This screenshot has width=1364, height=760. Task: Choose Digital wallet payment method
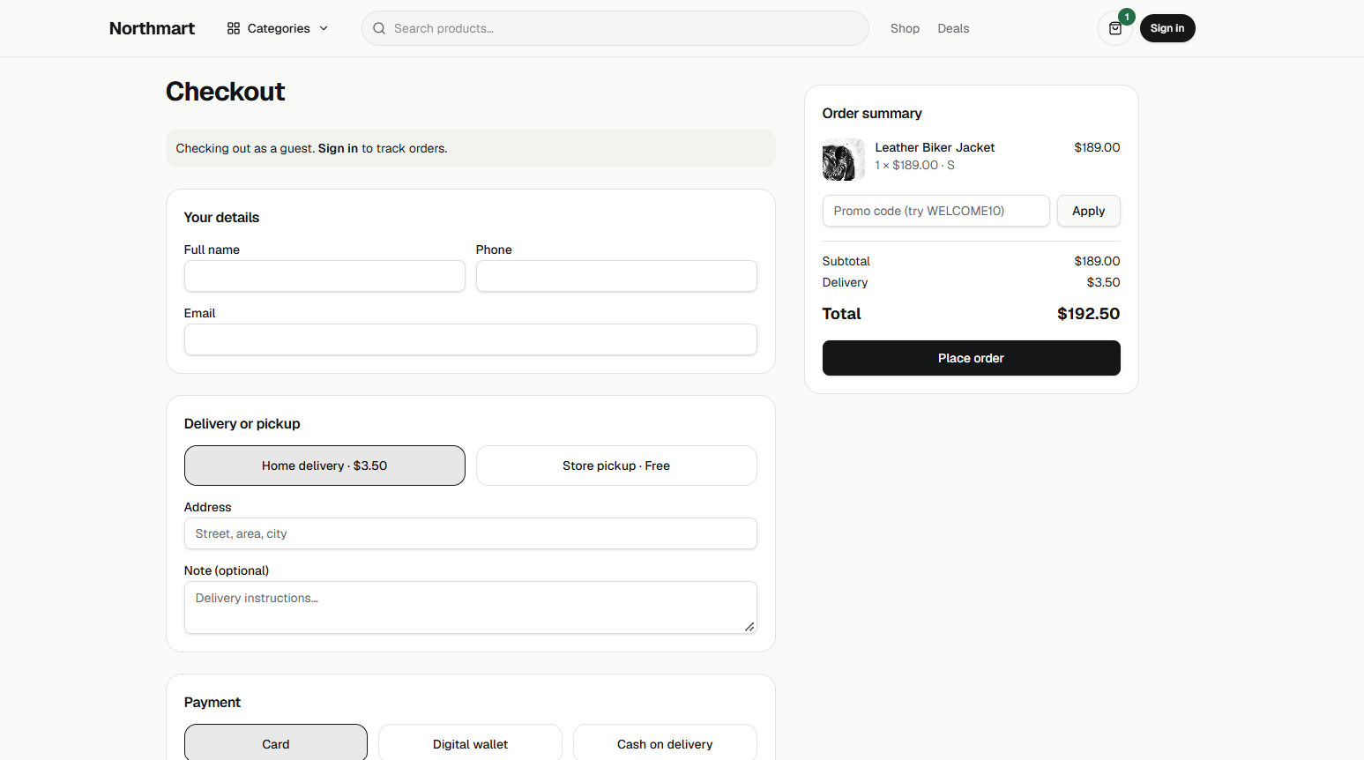[470, 744]
